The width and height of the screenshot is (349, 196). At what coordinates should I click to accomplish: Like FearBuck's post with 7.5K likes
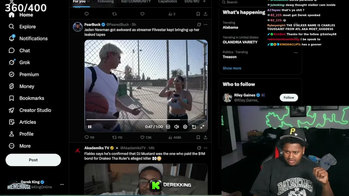point(146,137)
